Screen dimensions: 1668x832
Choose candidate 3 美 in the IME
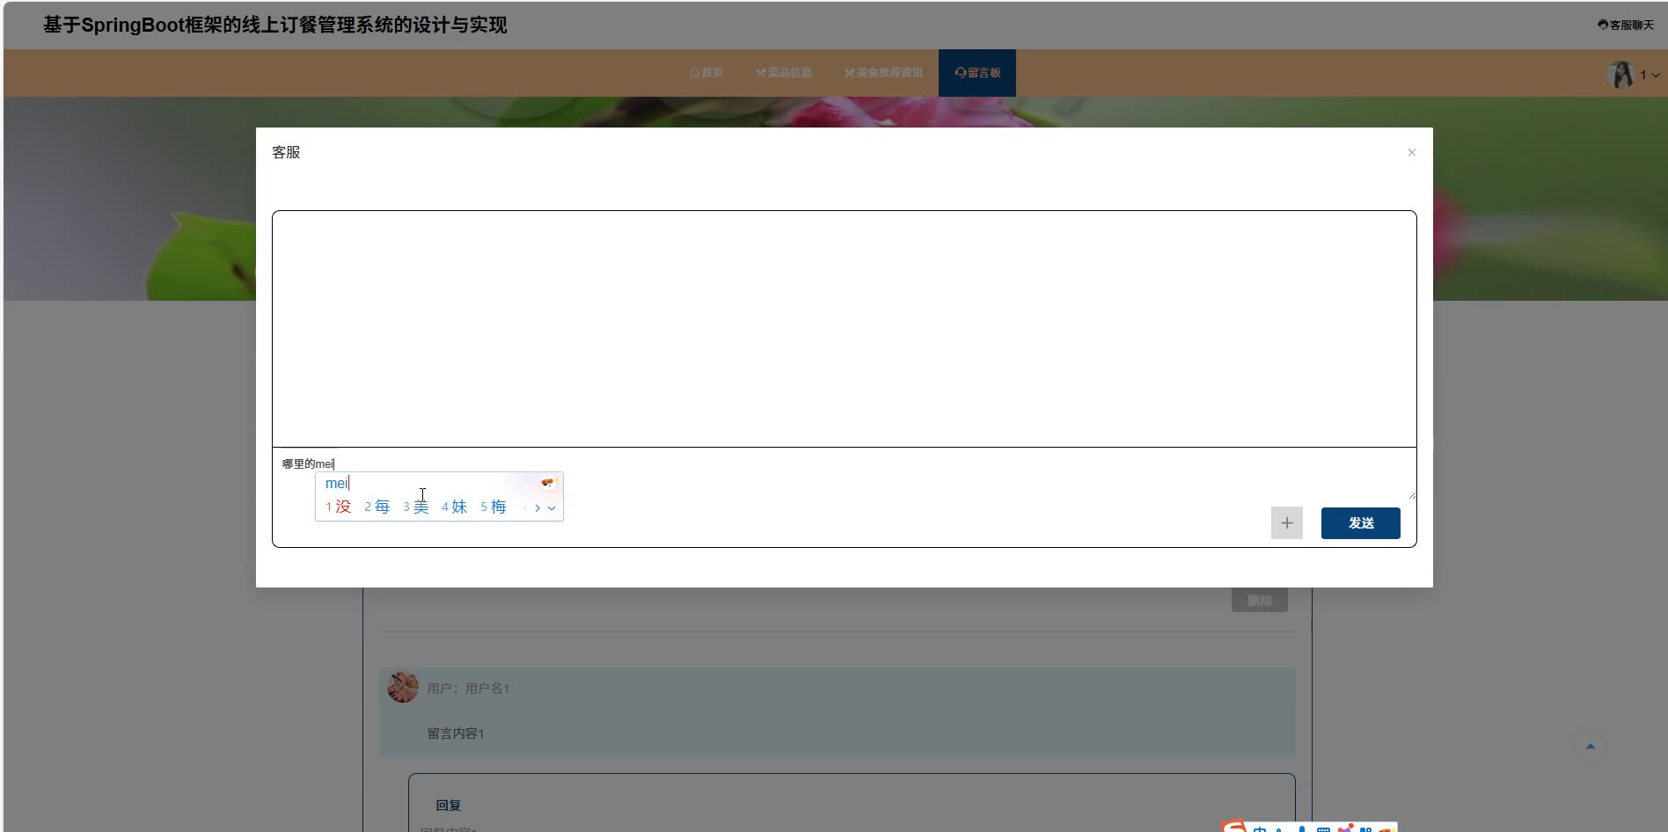[x=416, y=507]
